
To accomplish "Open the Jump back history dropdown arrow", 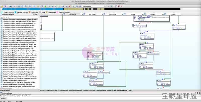I will (x=12, y=7).
